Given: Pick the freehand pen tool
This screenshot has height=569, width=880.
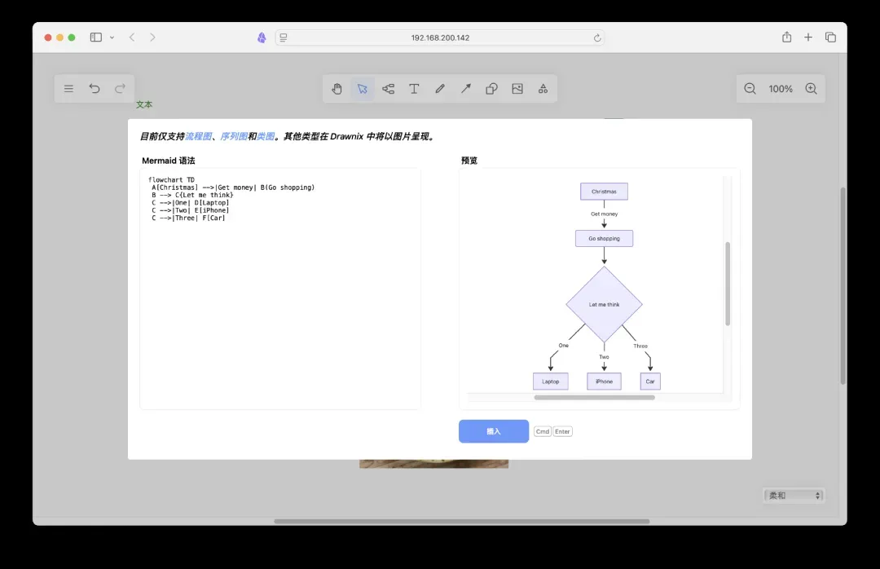Looking at the screenshot, I should point(440,89).
